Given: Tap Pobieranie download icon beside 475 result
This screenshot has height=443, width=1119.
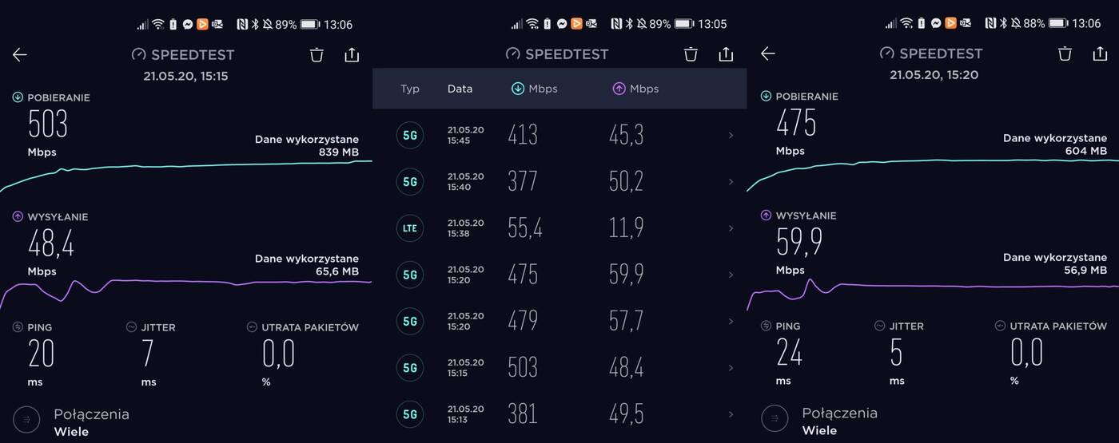Looking at the screenshot, I should [x=766, y=96].
